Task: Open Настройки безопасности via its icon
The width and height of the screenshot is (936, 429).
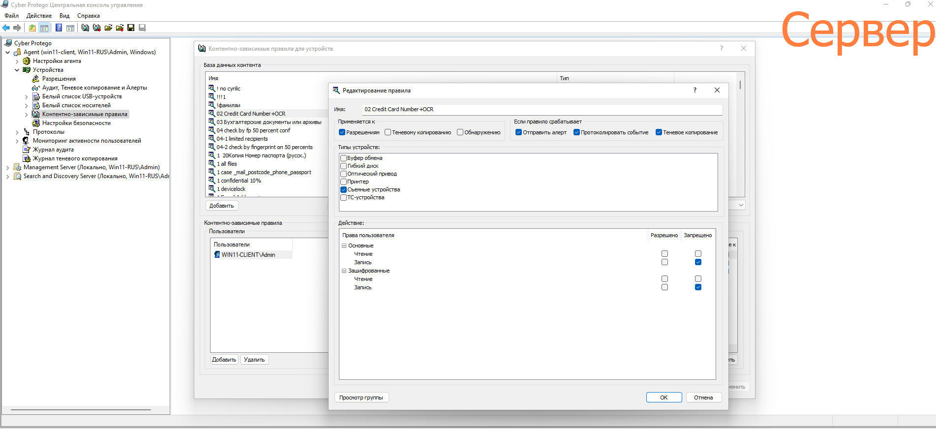Action: (36, 123)
